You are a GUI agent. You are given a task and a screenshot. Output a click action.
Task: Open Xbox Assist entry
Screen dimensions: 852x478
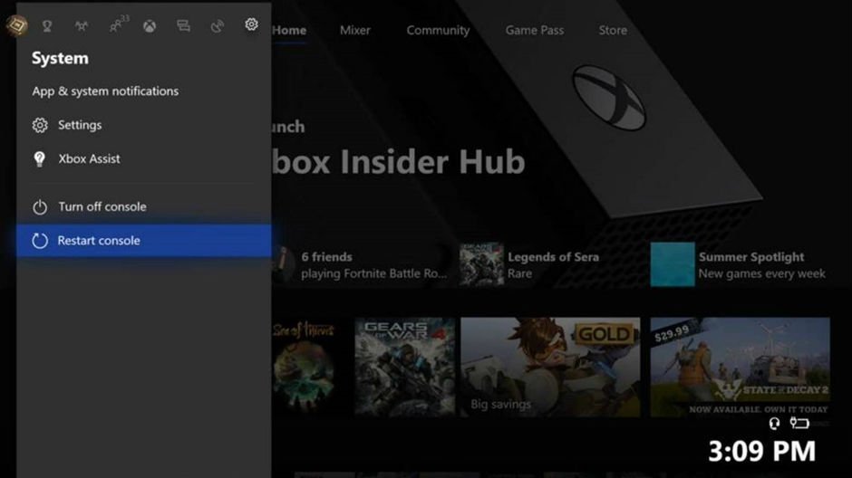click(x=144, y=159)
